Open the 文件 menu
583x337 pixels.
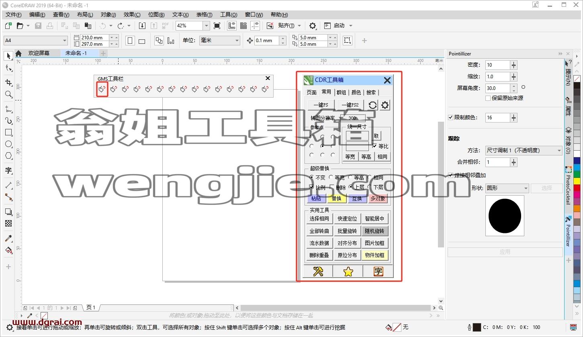coord(13,14)
